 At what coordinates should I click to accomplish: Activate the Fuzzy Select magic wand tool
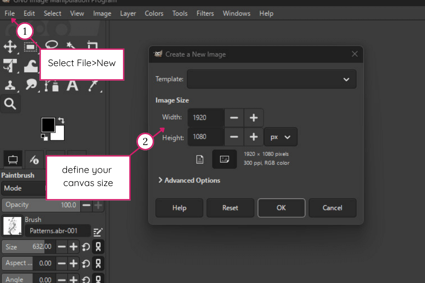click(x=71, y=46)
